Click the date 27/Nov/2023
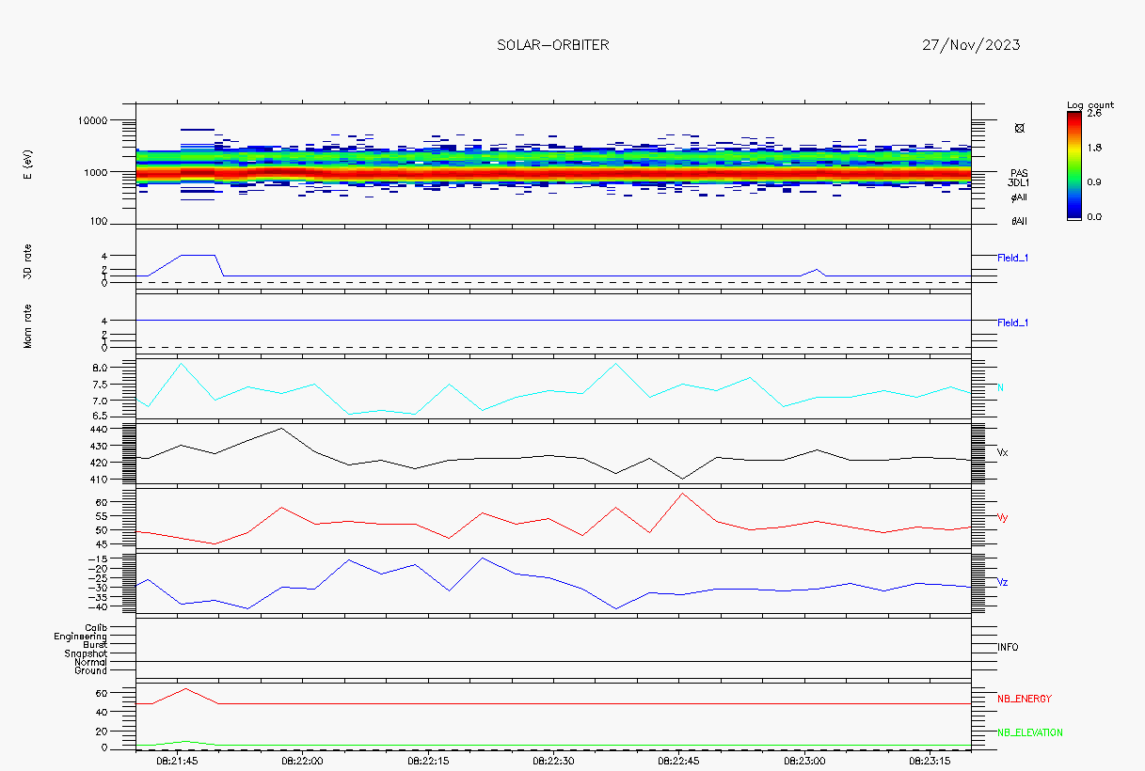 pos(972,45)
